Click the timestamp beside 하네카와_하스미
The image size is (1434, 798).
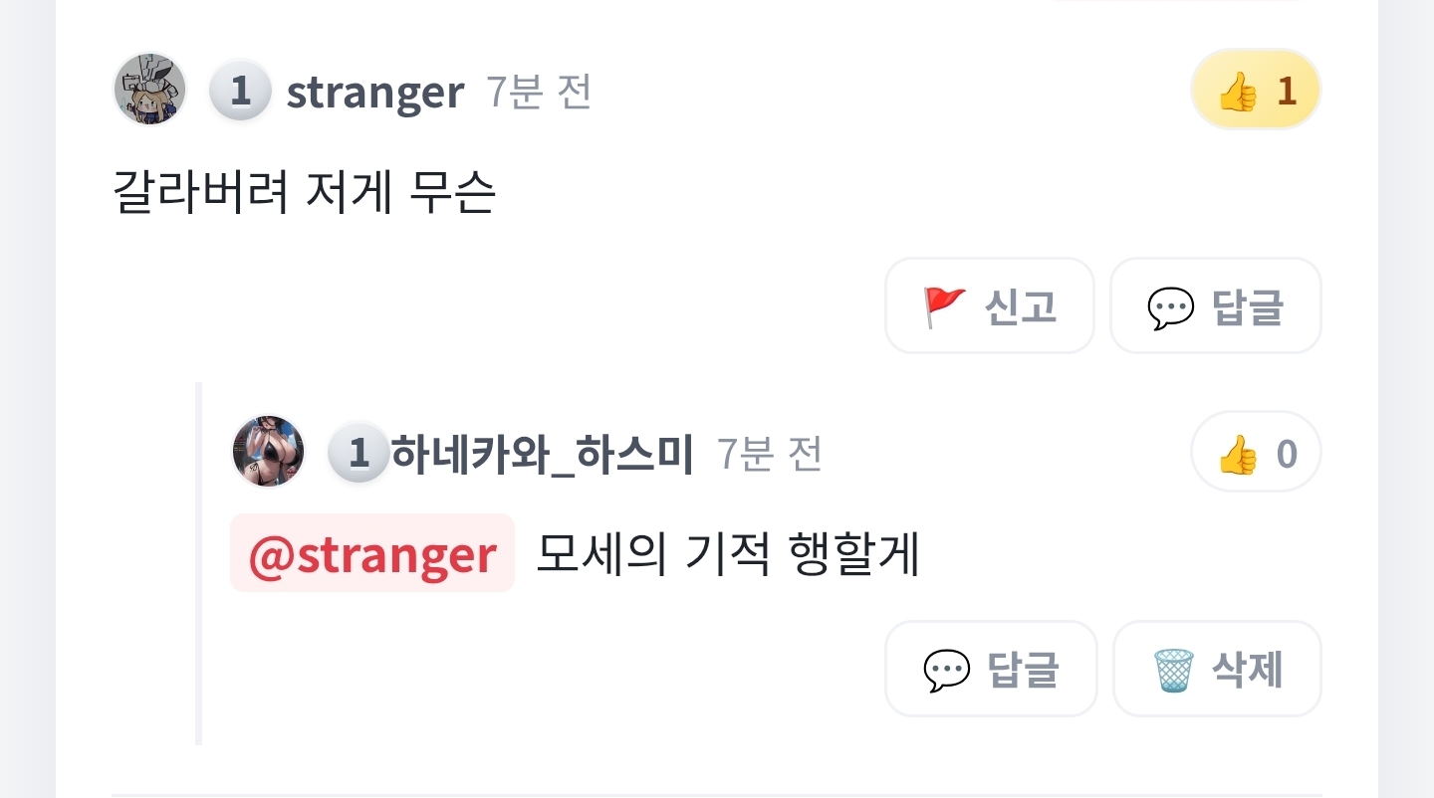point(770,455)
